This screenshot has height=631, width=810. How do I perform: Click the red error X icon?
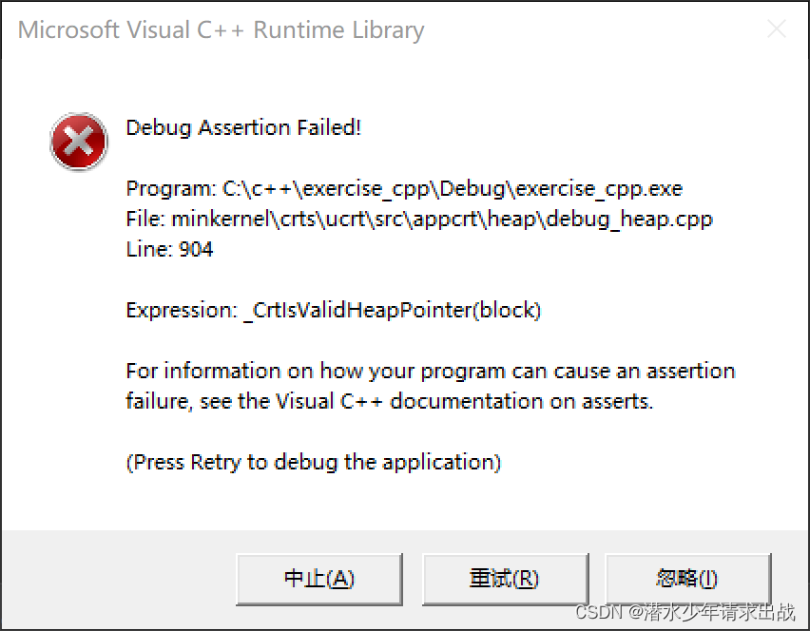[x=78, y=142]
